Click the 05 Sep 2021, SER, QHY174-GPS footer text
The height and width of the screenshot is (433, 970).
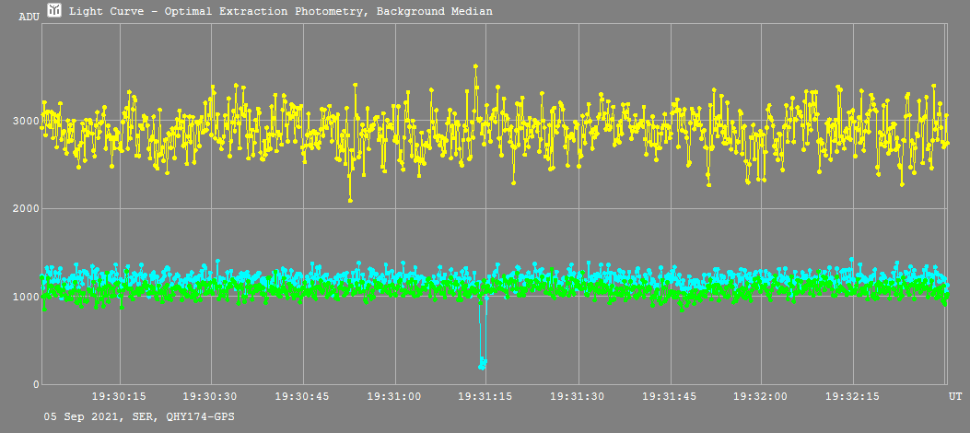(139, 417)
